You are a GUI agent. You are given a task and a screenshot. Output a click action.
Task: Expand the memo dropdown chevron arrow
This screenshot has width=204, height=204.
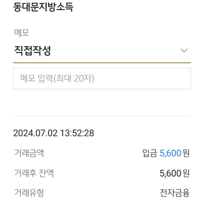click(184, 51)
